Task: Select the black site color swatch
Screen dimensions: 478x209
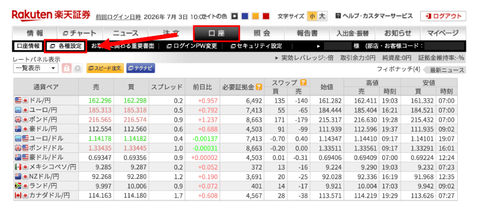Action: [x=234, y=16]
